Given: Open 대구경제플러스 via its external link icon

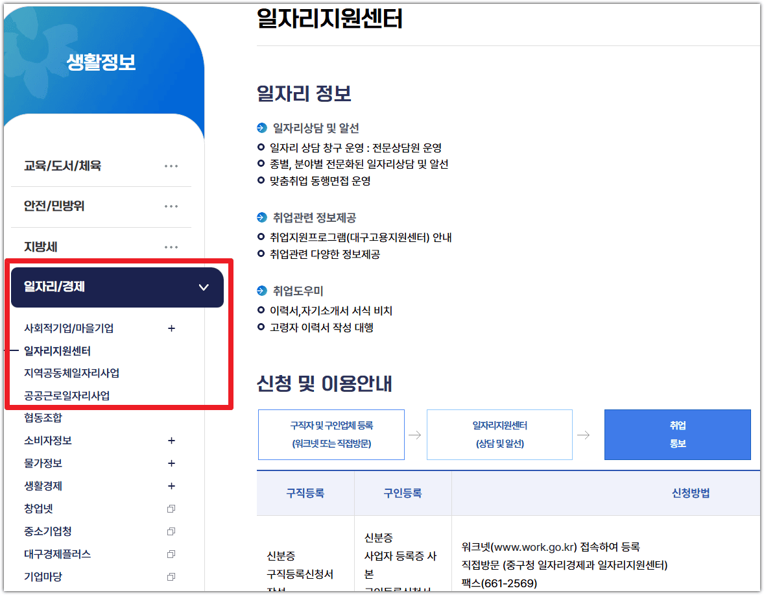Looking at the screenshot, I should (171, 554).
